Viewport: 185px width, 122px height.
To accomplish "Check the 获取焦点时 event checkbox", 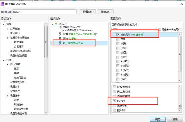I will point(114,87).
